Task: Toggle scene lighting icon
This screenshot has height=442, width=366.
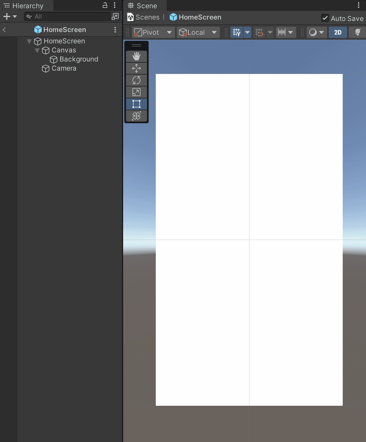Action: (358, 32)
